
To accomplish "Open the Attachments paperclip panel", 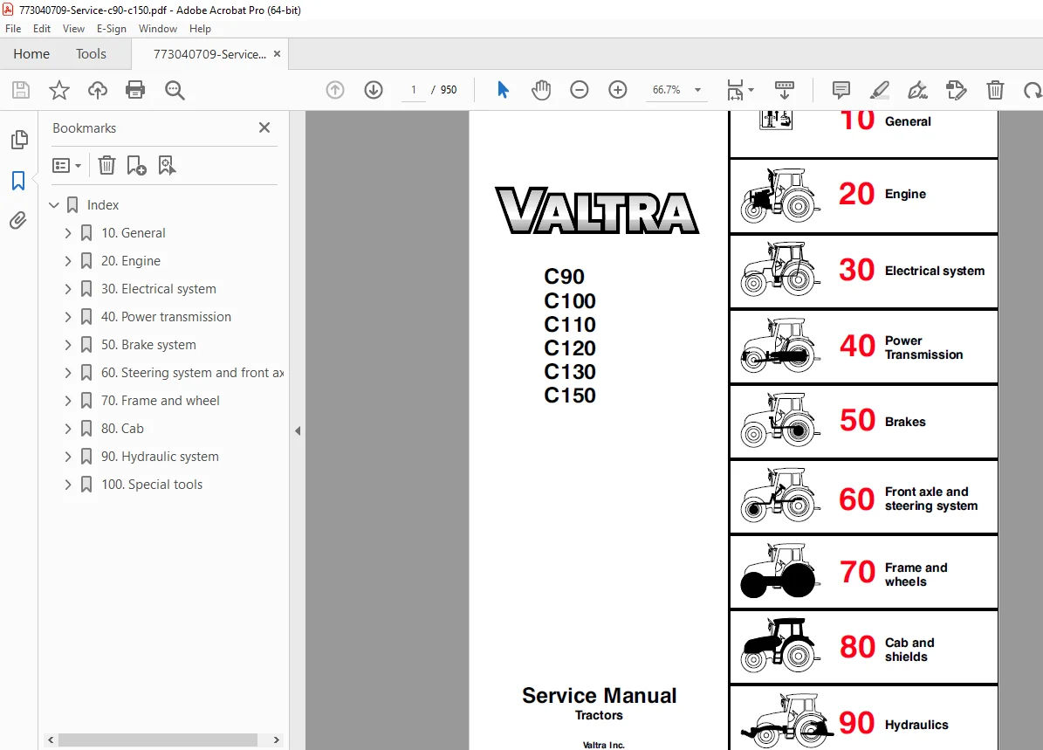I will [18, 220].
